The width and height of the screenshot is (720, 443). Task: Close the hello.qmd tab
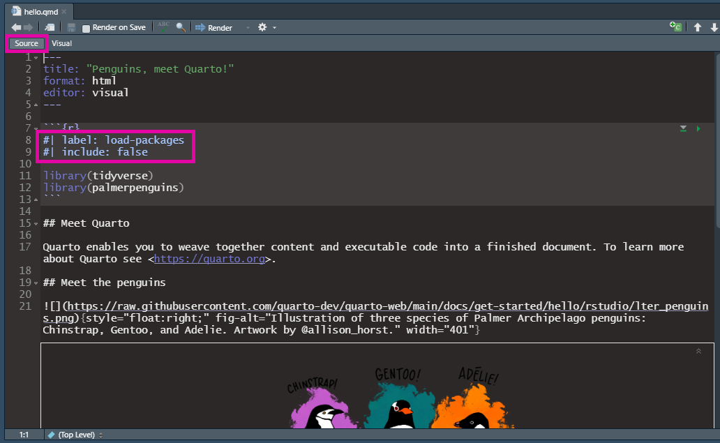[64, 12]
